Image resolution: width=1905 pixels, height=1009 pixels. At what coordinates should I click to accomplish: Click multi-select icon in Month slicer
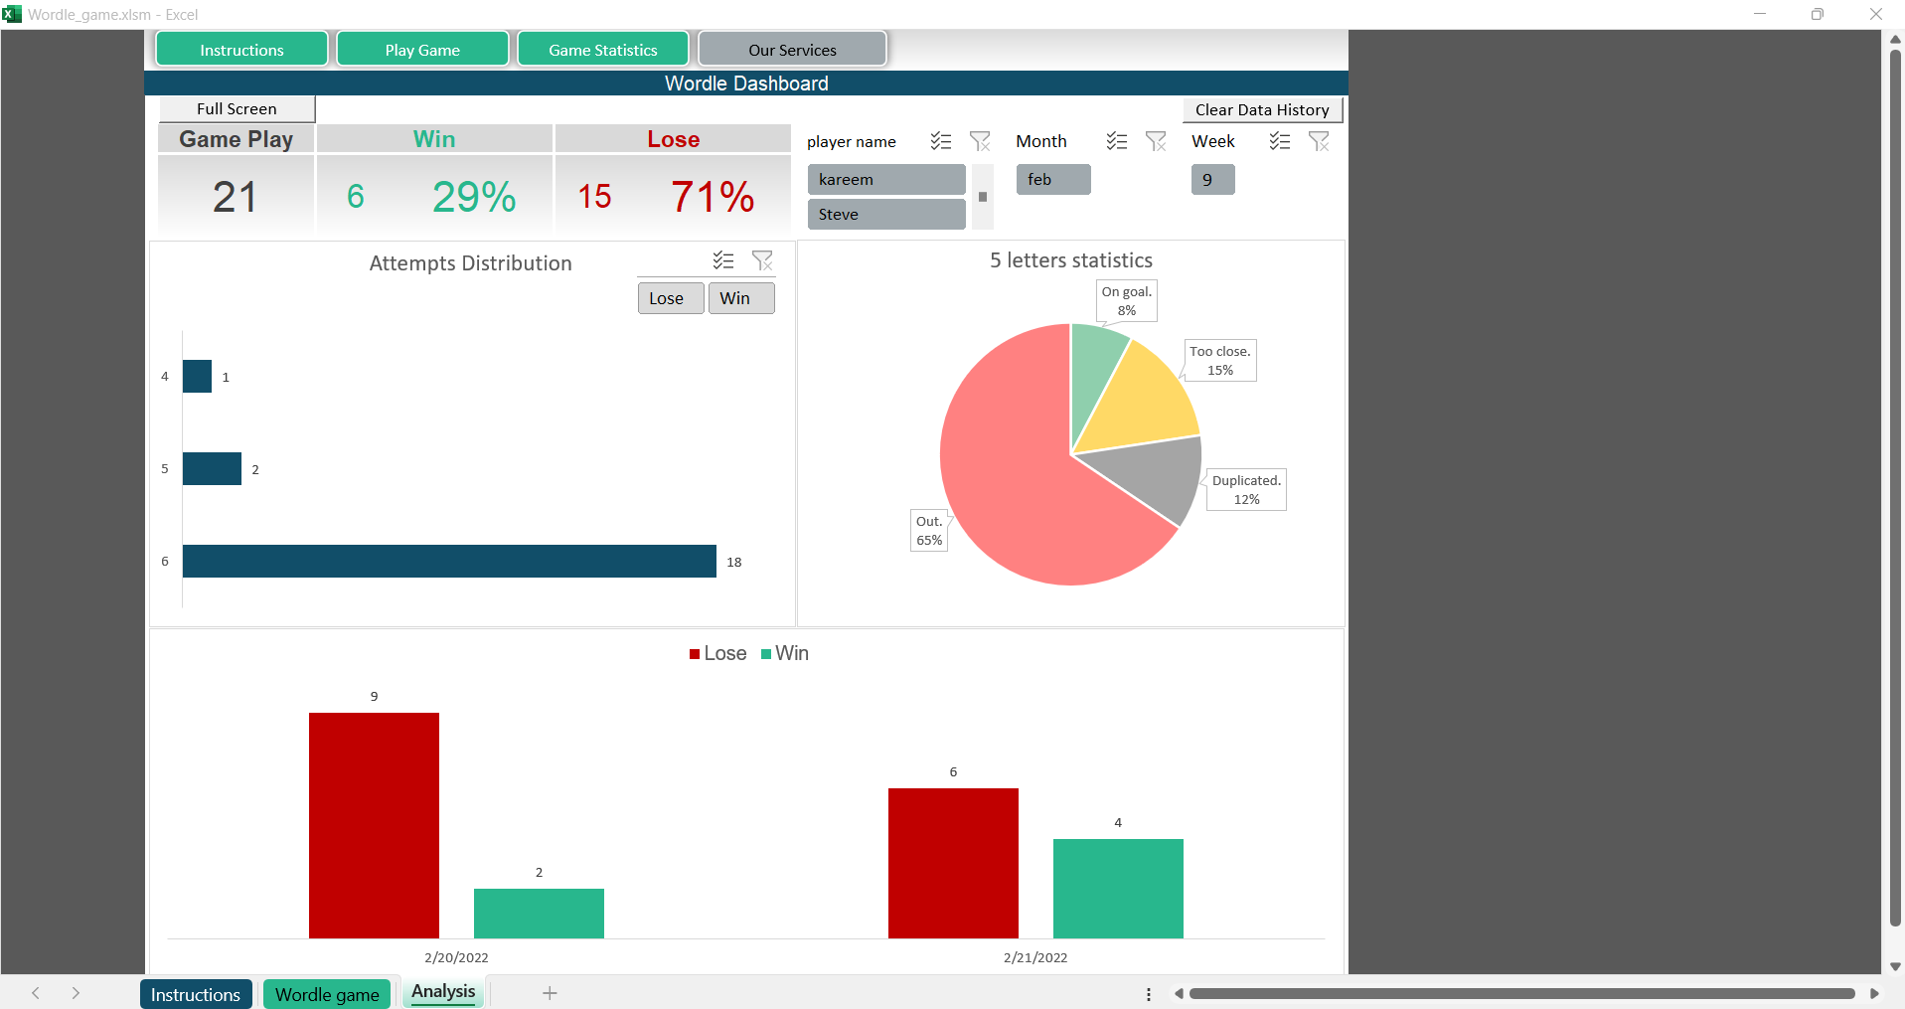1116,141
